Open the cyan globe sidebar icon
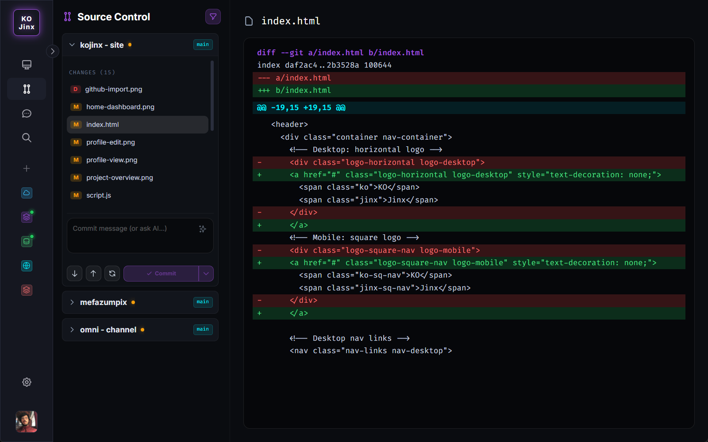This screenshot has height=442, width=708. coord(27,266)
